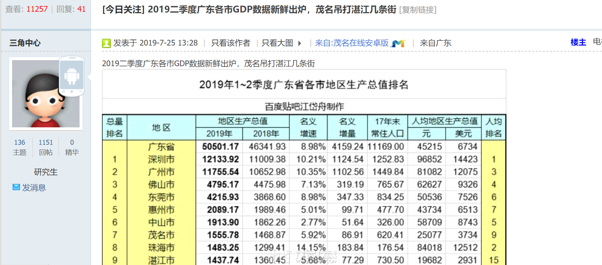Open the 今日关注 category tag
Screen dimensions: 602x265
123,10
